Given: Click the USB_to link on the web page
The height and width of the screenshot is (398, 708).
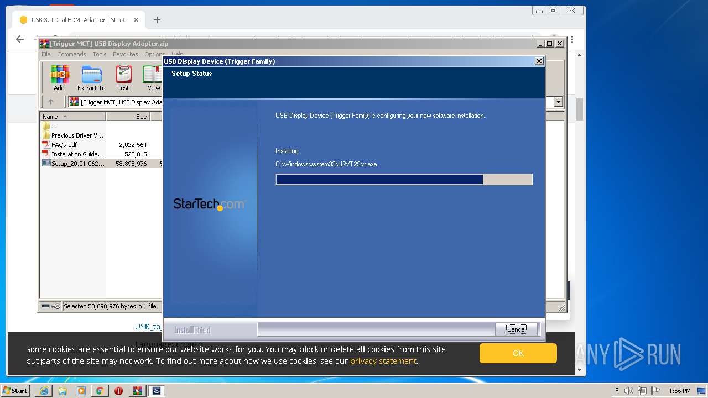Looking at the screenshot, I should pos(148,327).
